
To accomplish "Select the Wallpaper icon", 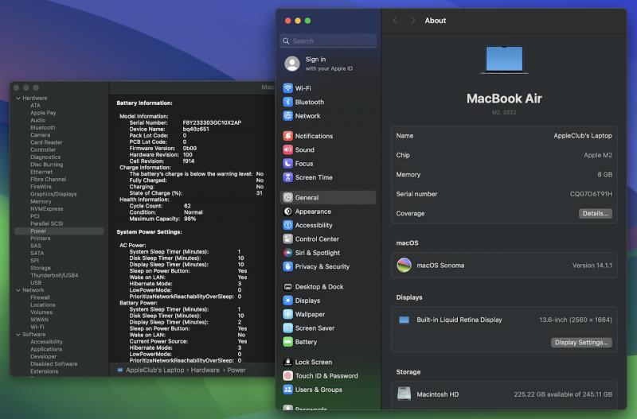I will [287, 314].
